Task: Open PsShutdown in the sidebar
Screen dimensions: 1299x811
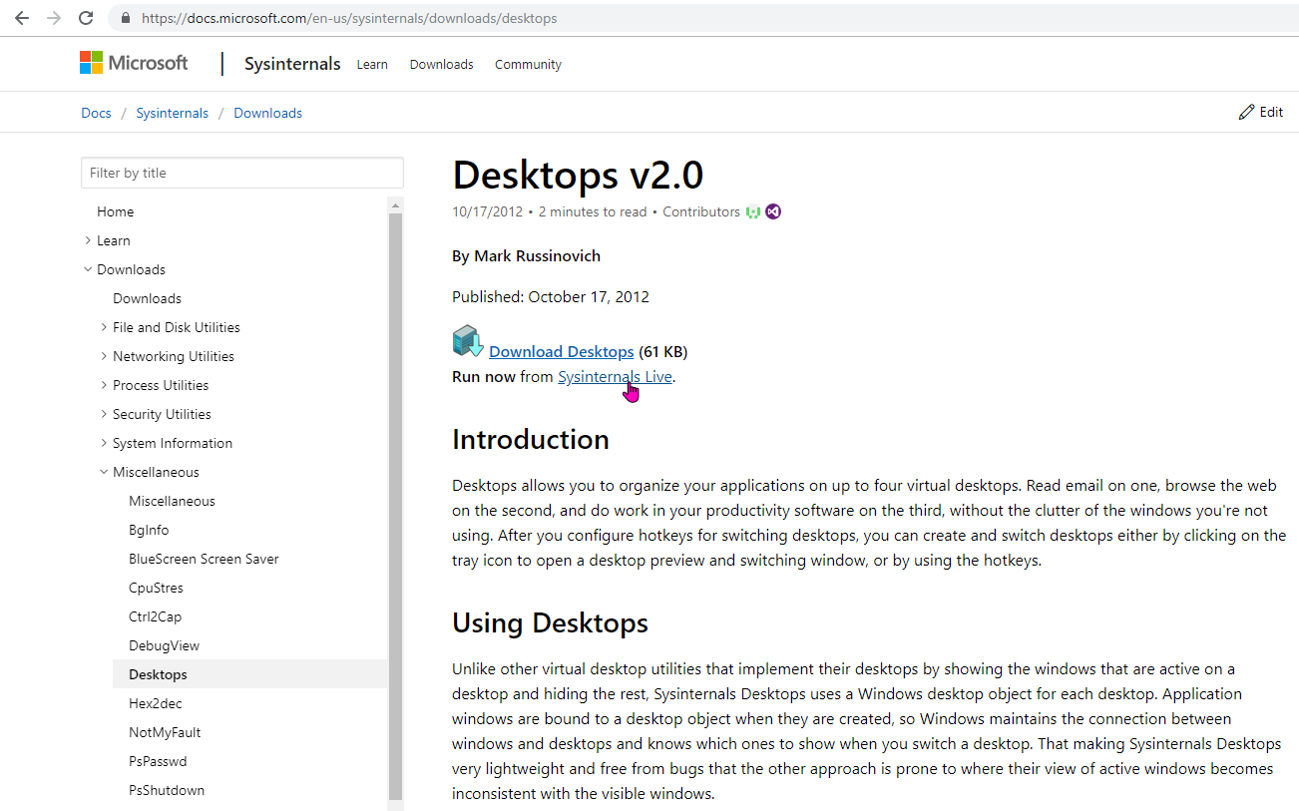Action: pos(167,790)
